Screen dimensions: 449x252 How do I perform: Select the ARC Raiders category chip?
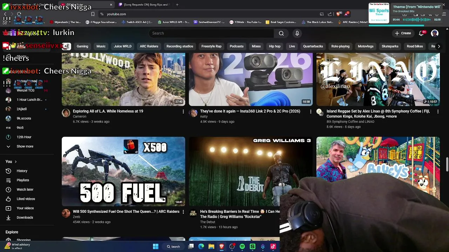pyautogui.click(x=149, y=46)
